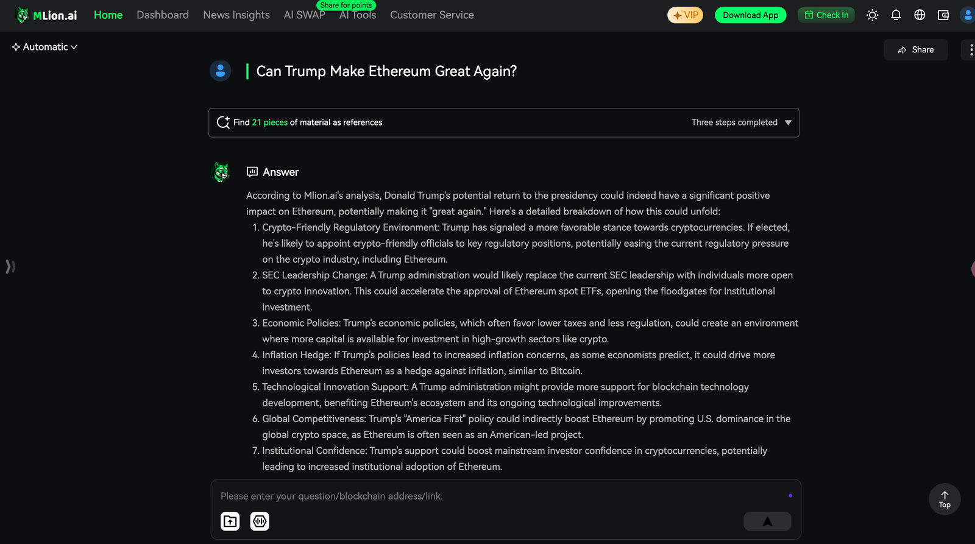Expand the Automatic mode dropdown
Image resolution: width=975 pixels, height=544 pixels.
tap(44, 47)
